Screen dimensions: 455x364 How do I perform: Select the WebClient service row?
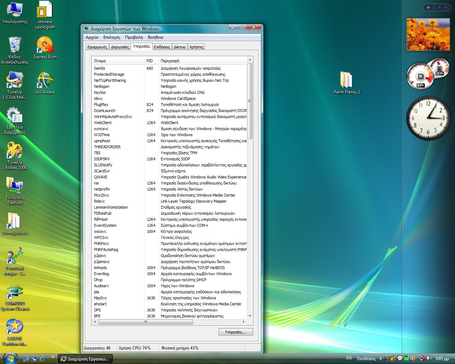(170, 123)
